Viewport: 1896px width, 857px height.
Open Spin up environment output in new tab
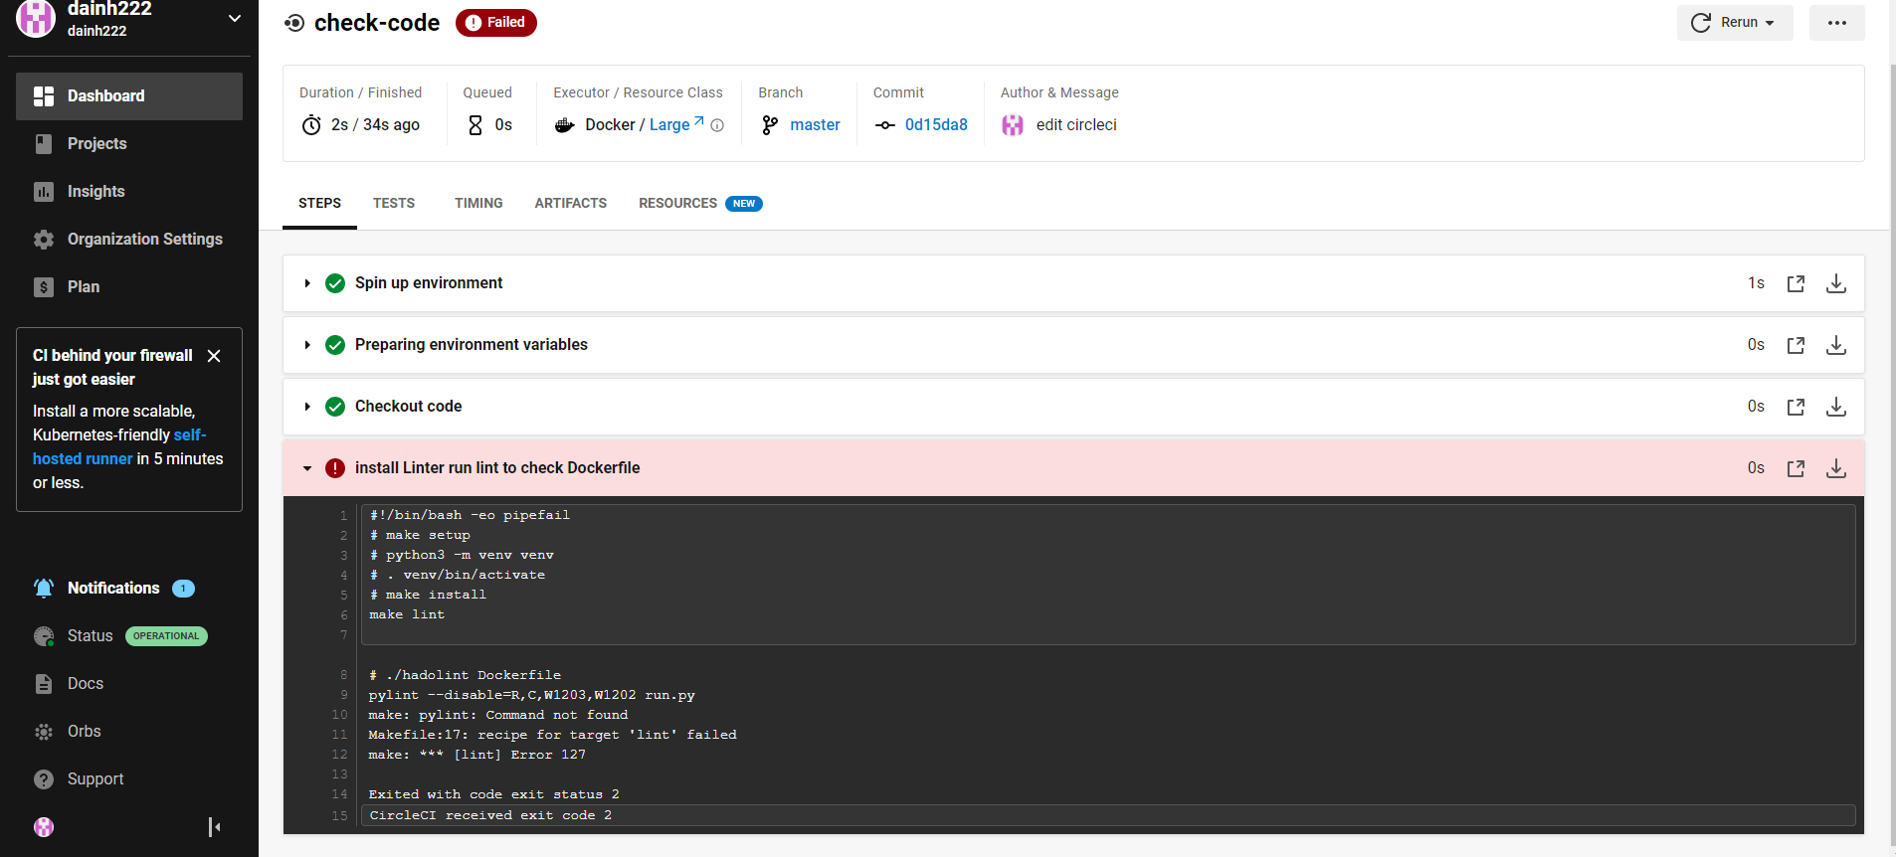click(1796, 283)
